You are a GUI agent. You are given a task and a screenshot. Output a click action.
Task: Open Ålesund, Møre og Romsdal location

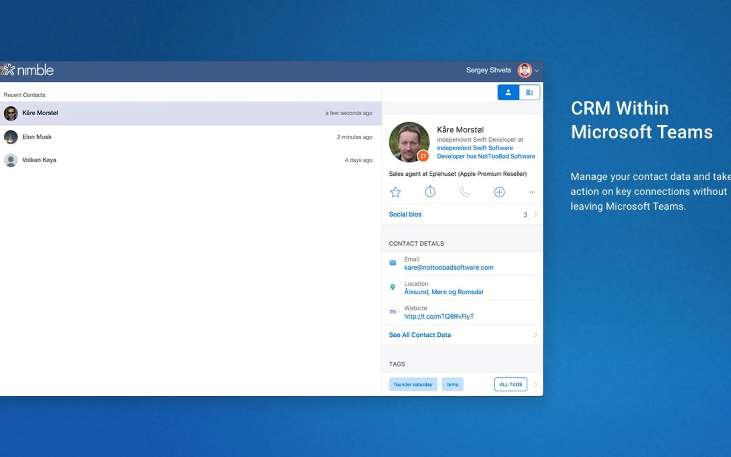tap(444, 292)
